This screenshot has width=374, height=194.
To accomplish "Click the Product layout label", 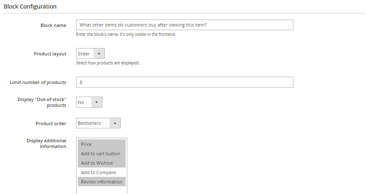I will (x=50, y=54).
